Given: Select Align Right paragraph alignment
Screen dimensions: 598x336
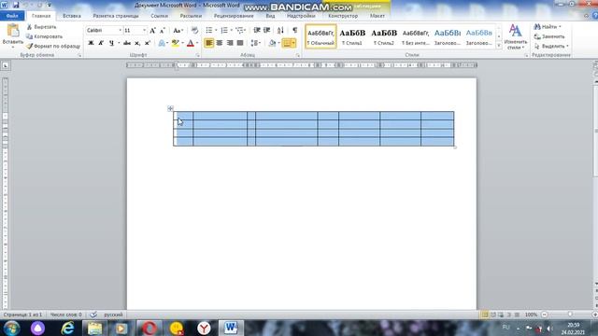Looking at the screenshot, I should 230,43.
